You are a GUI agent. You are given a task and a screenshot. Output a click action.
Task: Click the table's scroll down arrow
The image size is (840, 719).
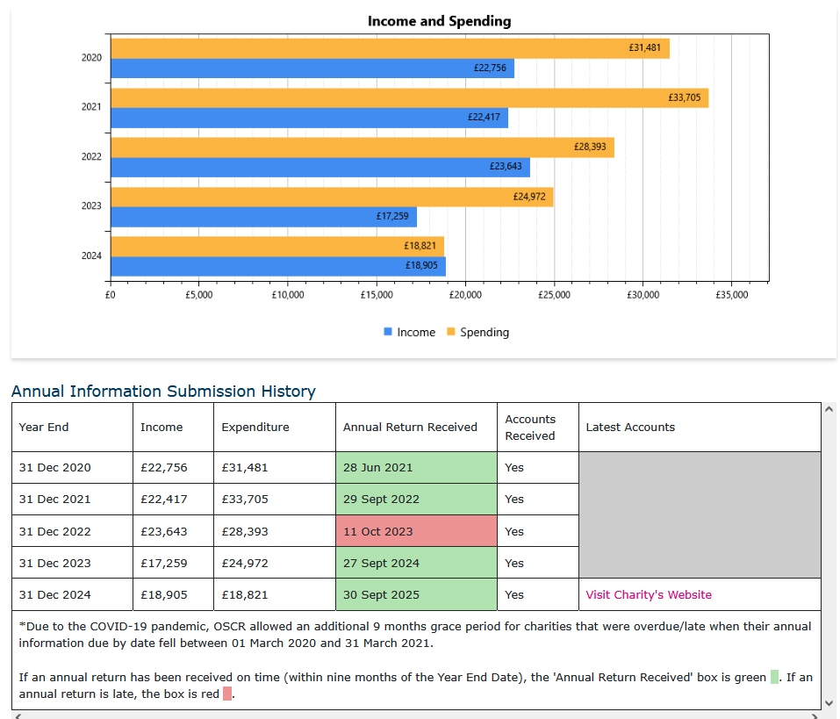829,701
